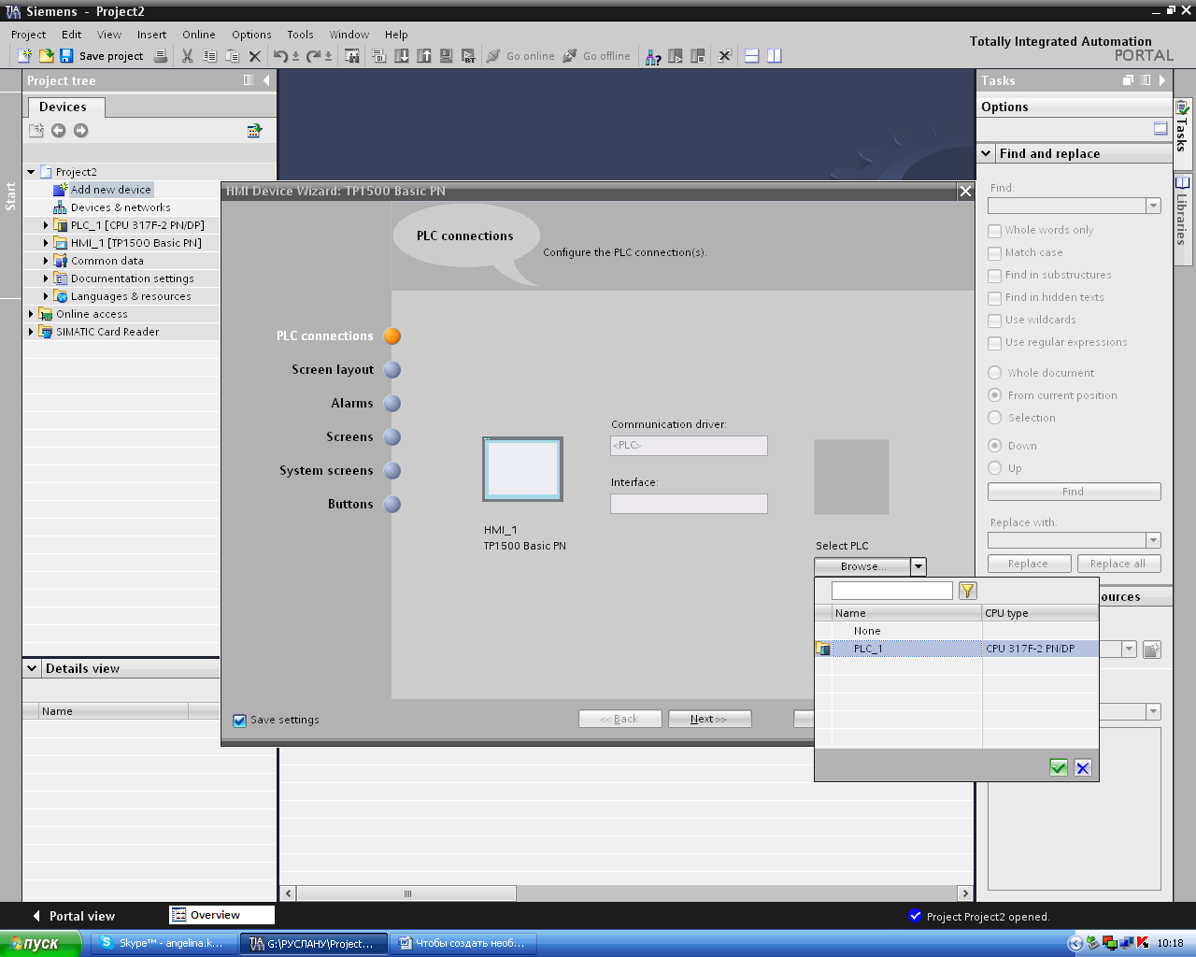Click the New project toolbar icon
Image resolution: width=1196 pixels, height=957 pixels.
pos(25,56)
